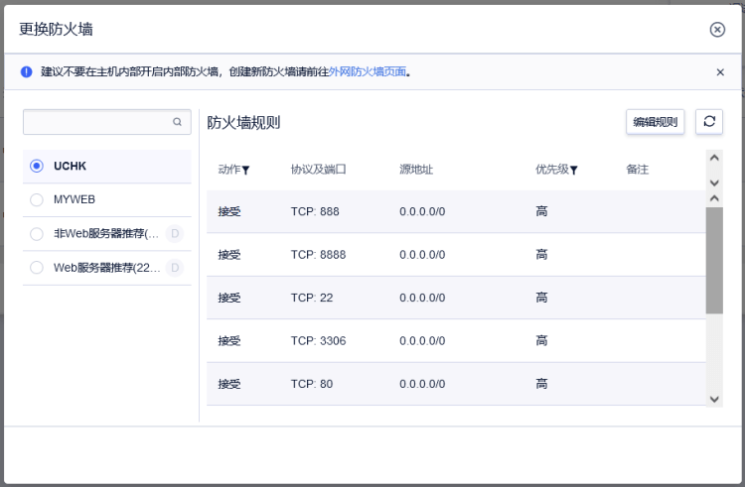Close the 更换防火墙 dialog
Screen dimensions: 745x487
(x=717, y=30)
